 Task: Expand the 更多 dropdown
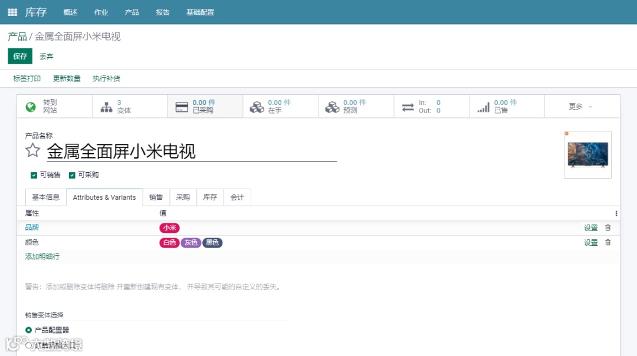click(580, 106)
